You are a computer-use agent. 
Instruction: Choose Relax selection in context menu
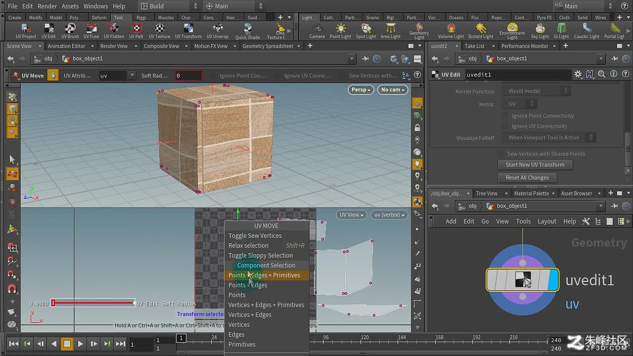[267, 245]
